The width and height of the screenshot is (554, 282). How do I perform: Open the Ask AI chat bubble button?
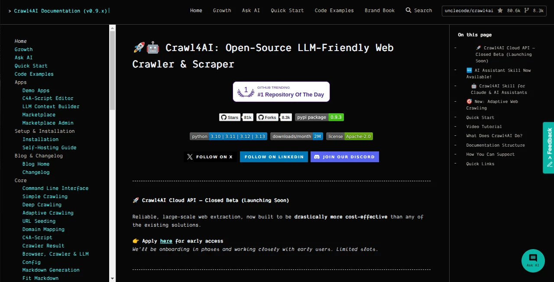click(x=533, y=261)
